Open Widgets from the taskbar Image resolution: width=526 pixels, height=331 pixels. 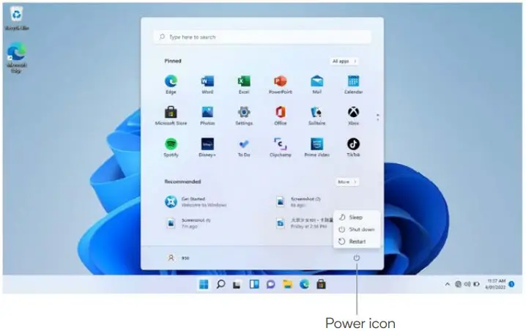pyautogui.click(x=254, y=284)
